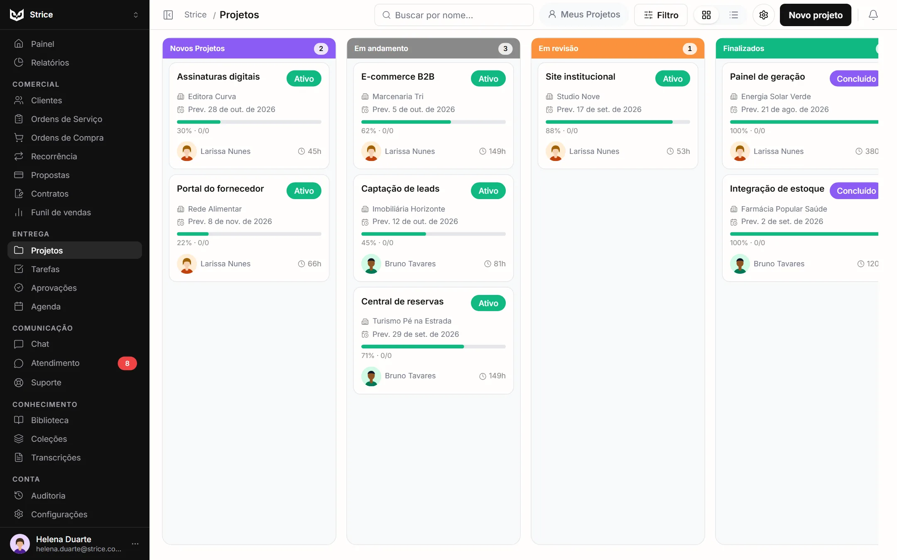
Task: Open Configurações in sidebar
Action: 75,514
